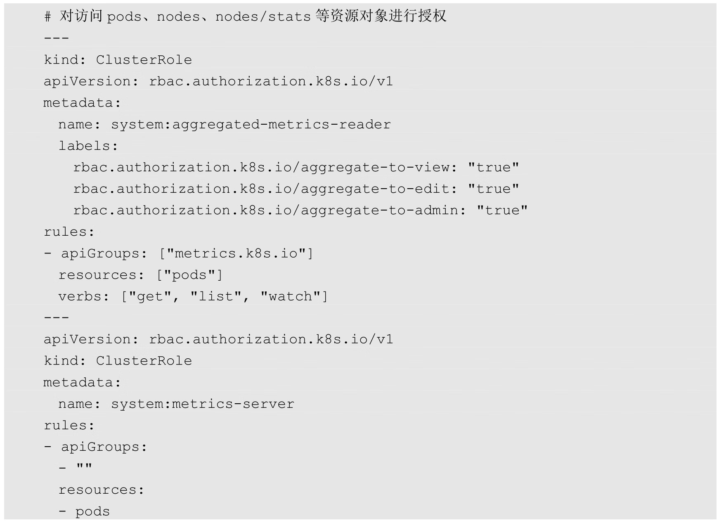719x523 pixels.
Task: Click the empty string "" list item
Action: tap(84, 468)
